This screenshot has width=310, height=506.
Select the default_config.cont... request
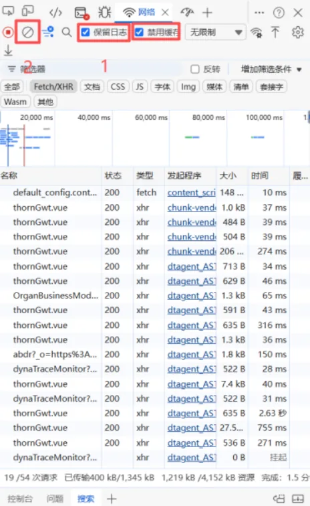pos(55,193)
